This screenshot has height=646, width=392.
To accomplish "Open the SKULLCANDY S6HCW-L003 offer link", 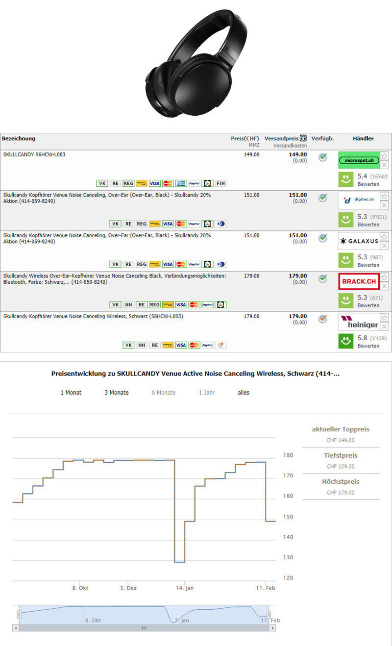I will click(x=34, y=154).
